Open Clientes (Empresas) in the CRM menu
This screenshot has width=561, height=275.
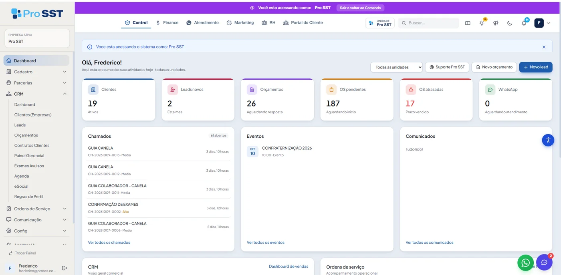pyautogui.click(x=33, y=115)
